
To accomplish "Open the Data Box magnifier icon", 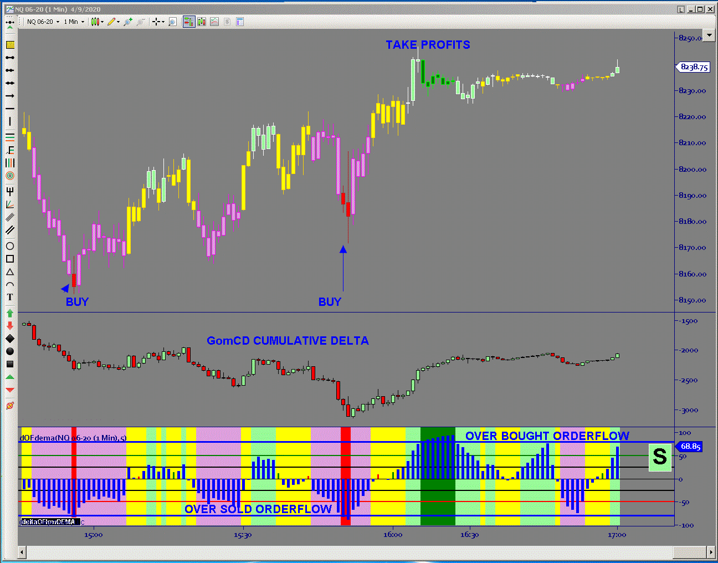I will click(173, 22).
